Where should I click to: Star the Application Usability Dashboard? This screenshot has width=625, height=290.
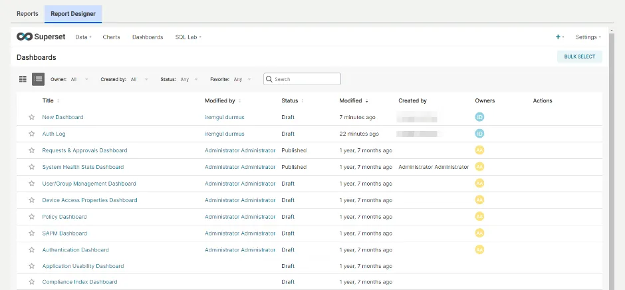(31, 266)
